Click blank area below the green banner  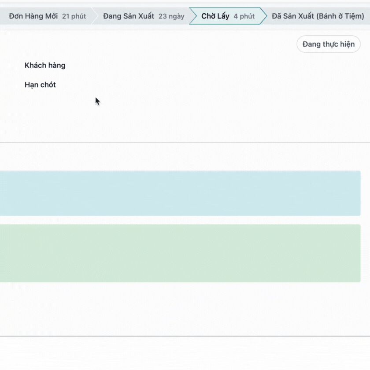click(185, 308)
